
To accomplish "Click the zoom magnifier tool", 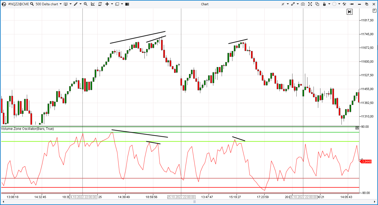I will [86, 4].
